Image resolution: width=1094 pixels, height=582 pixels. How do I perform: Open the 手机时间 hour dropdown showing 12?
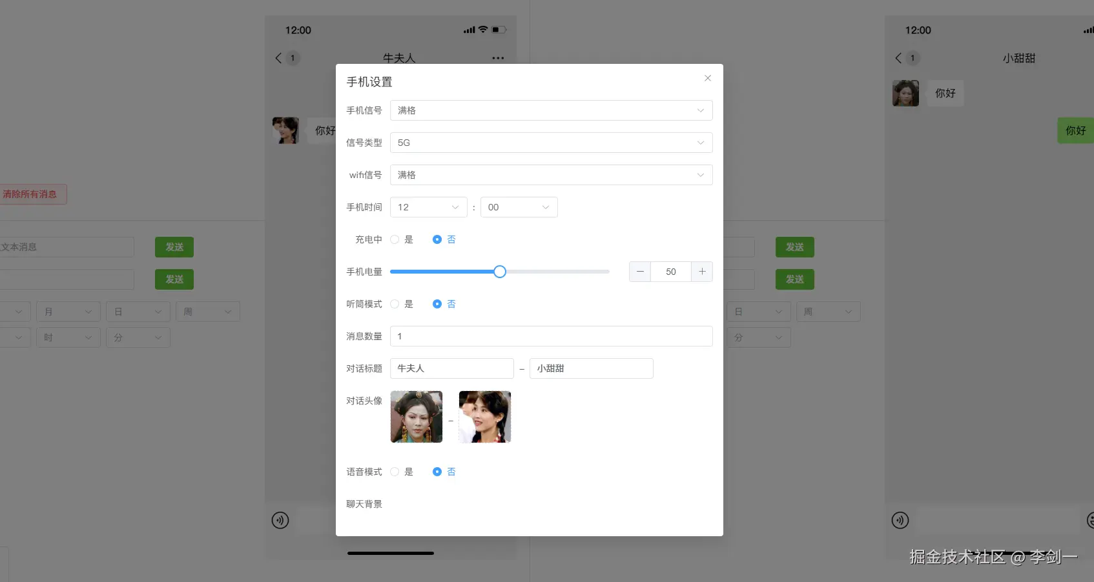coord(429,207)
